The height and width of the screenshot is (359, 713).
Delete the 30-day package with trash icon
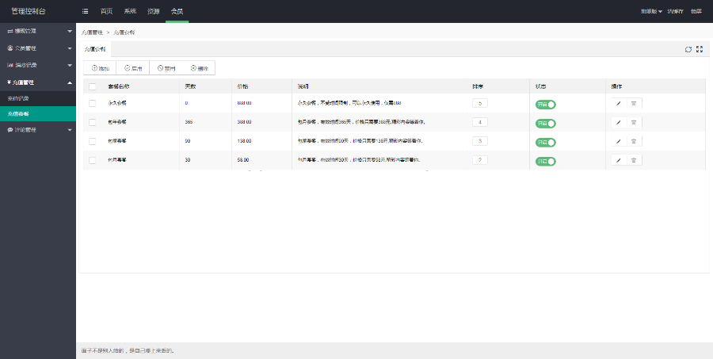634,160
